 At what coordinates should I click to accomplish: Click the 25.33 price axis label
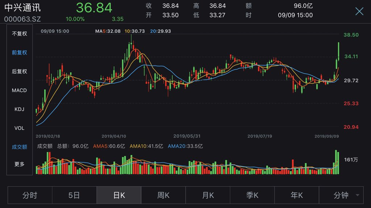tap(351, 104)
